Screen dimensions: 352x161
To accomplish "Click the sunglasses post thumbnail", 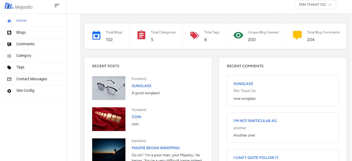I will tap(109, 88).
